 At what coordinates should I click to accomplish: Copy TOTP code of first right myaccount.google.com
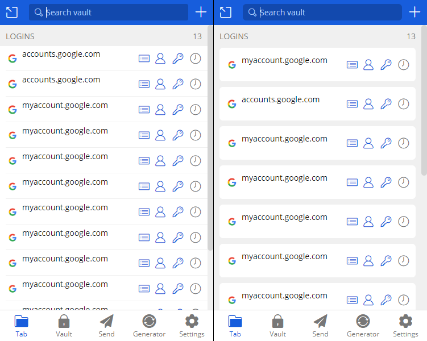[x=403, y=65]
